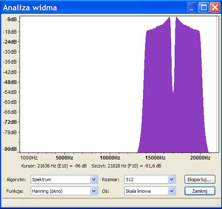Click the left peak of the spectrum plot

click(169, 17)
